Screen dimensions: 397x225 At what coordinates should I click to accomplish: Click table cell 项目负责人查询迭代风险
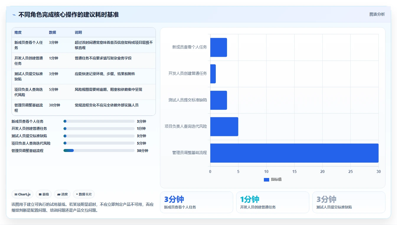(x=29, y=92)
